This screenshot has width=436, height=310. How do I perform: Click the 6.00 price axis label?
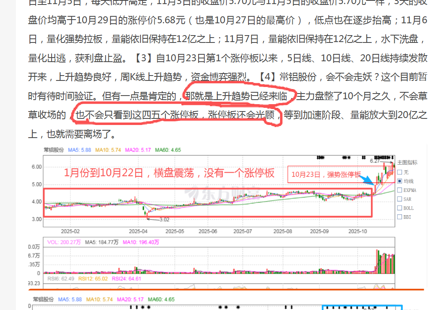tap(36, 167)
